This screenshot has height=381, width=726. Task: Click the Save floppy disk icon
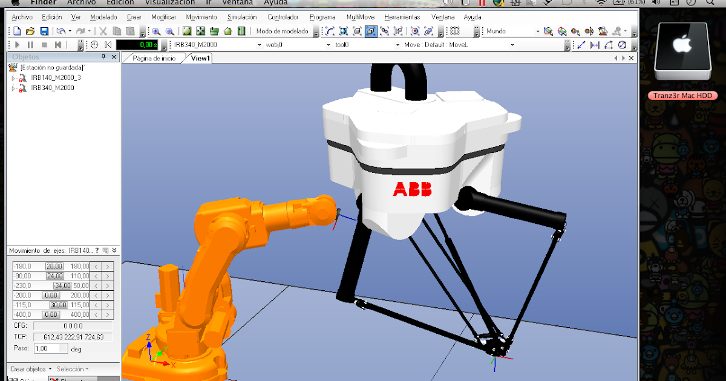(44, 31)
